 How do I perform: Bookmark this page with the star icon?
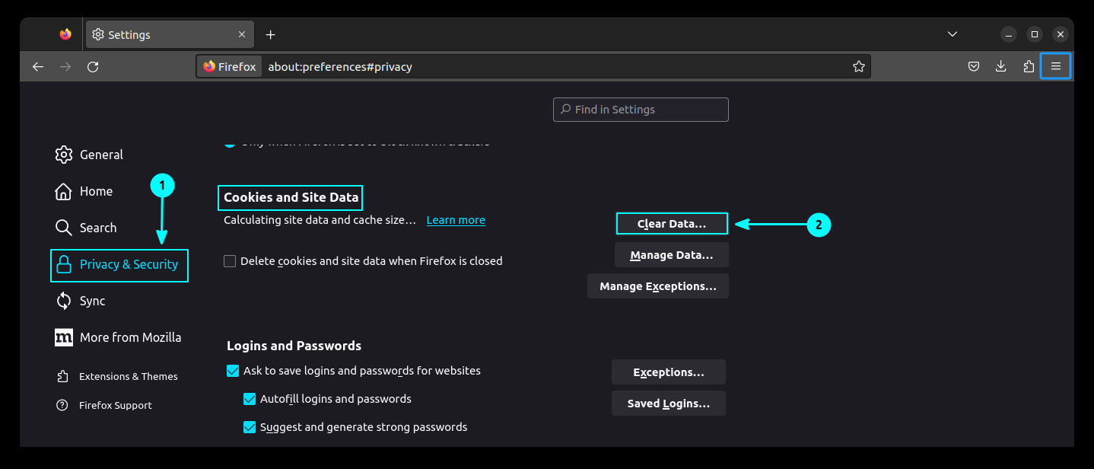click(859, 66)
